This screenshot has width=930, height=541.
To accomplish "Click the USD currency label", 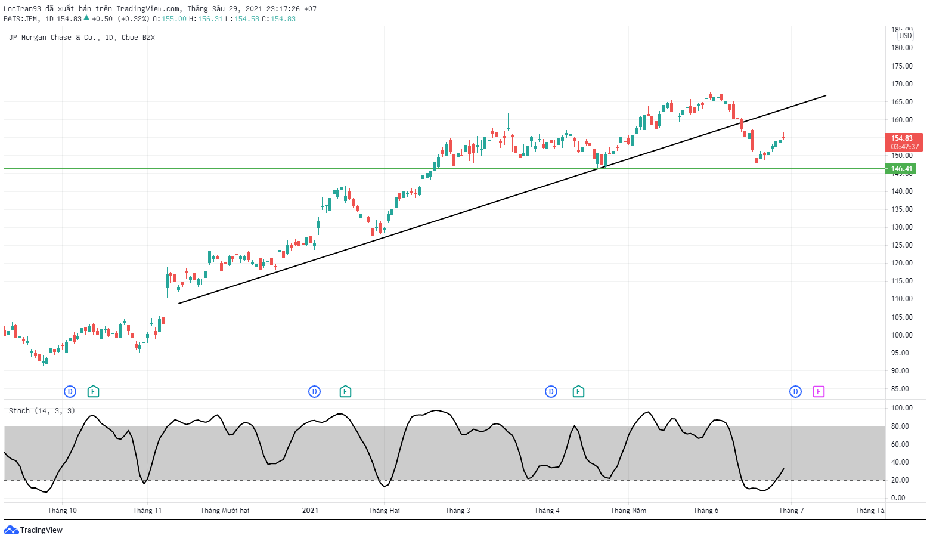I will (906, 36).
